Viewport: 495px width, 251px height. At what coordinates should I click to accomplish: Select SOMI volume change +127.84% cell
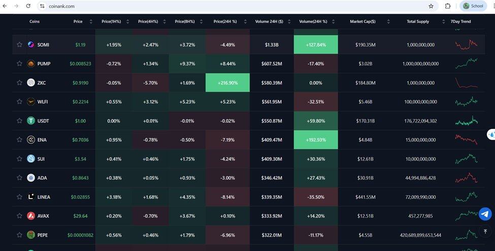[x=316, y=45]
